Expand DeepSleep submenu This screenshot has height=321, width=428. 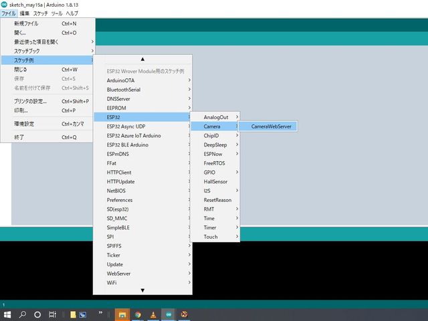[215, 144]
